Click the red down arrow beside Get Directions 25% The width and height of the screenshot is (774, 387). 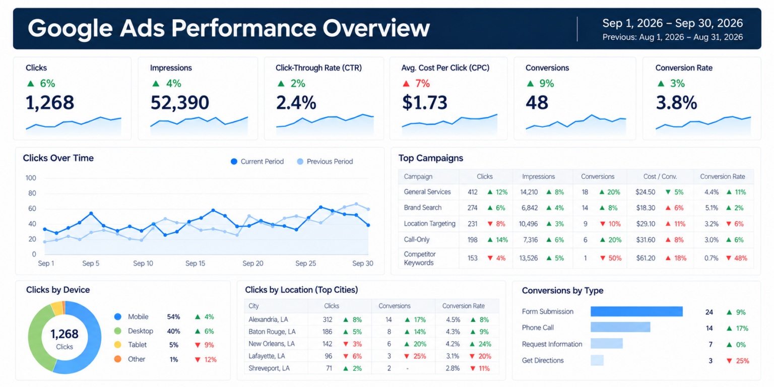click(x=729, y=361)
